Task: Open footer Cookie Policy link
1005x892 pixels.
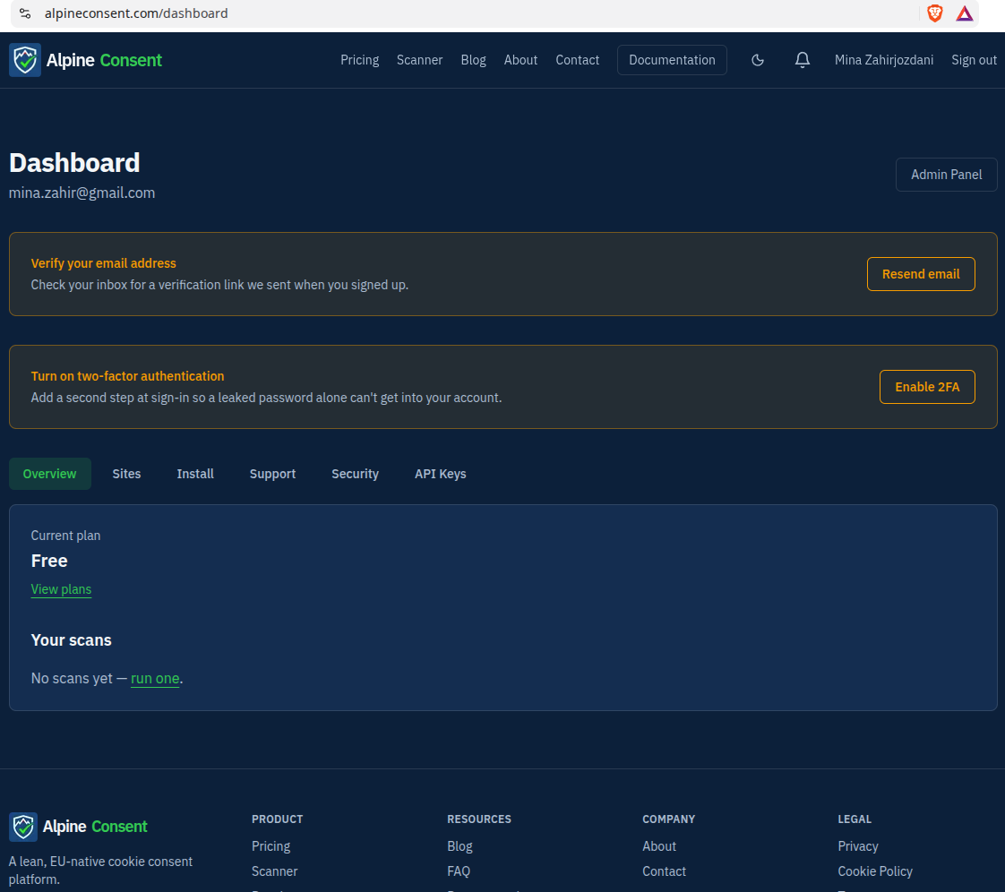Action: pos(875,871)
